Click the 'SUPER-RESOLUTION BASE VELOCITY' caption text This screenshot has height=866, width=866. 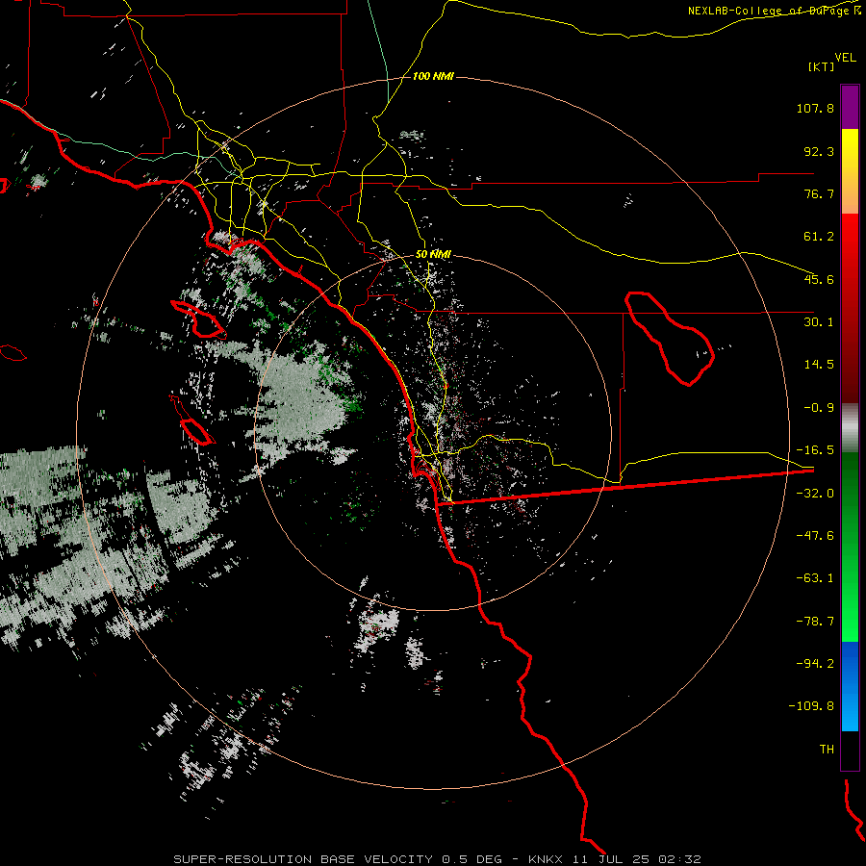(304, 859)
